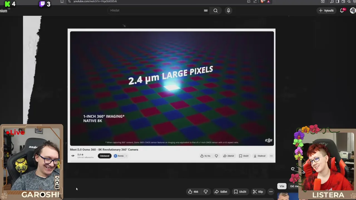Dislike the outer video next to 466

coord(206,192)
